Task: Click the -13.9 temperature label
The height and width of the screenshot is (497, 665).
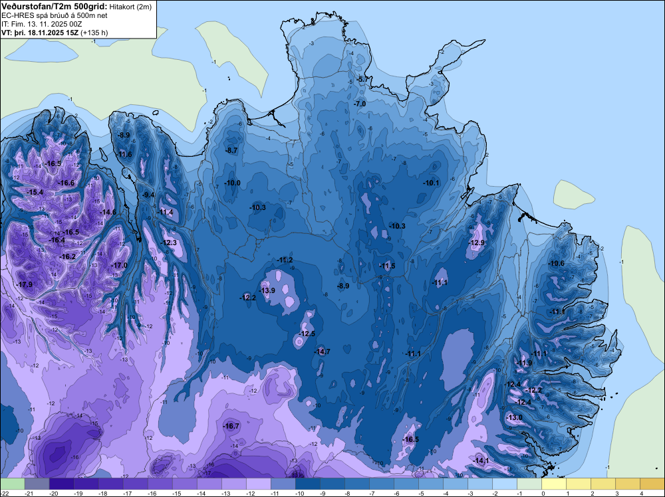Action: (x=267, y=290)
